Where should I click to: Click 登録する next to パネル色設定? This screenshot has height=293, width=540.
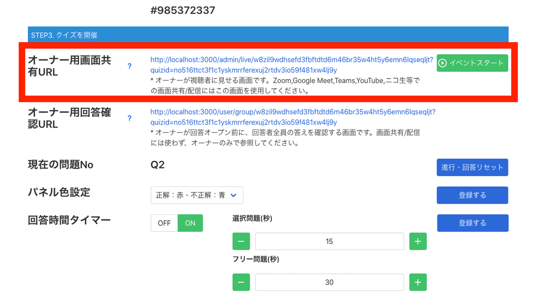coord(472,195)
